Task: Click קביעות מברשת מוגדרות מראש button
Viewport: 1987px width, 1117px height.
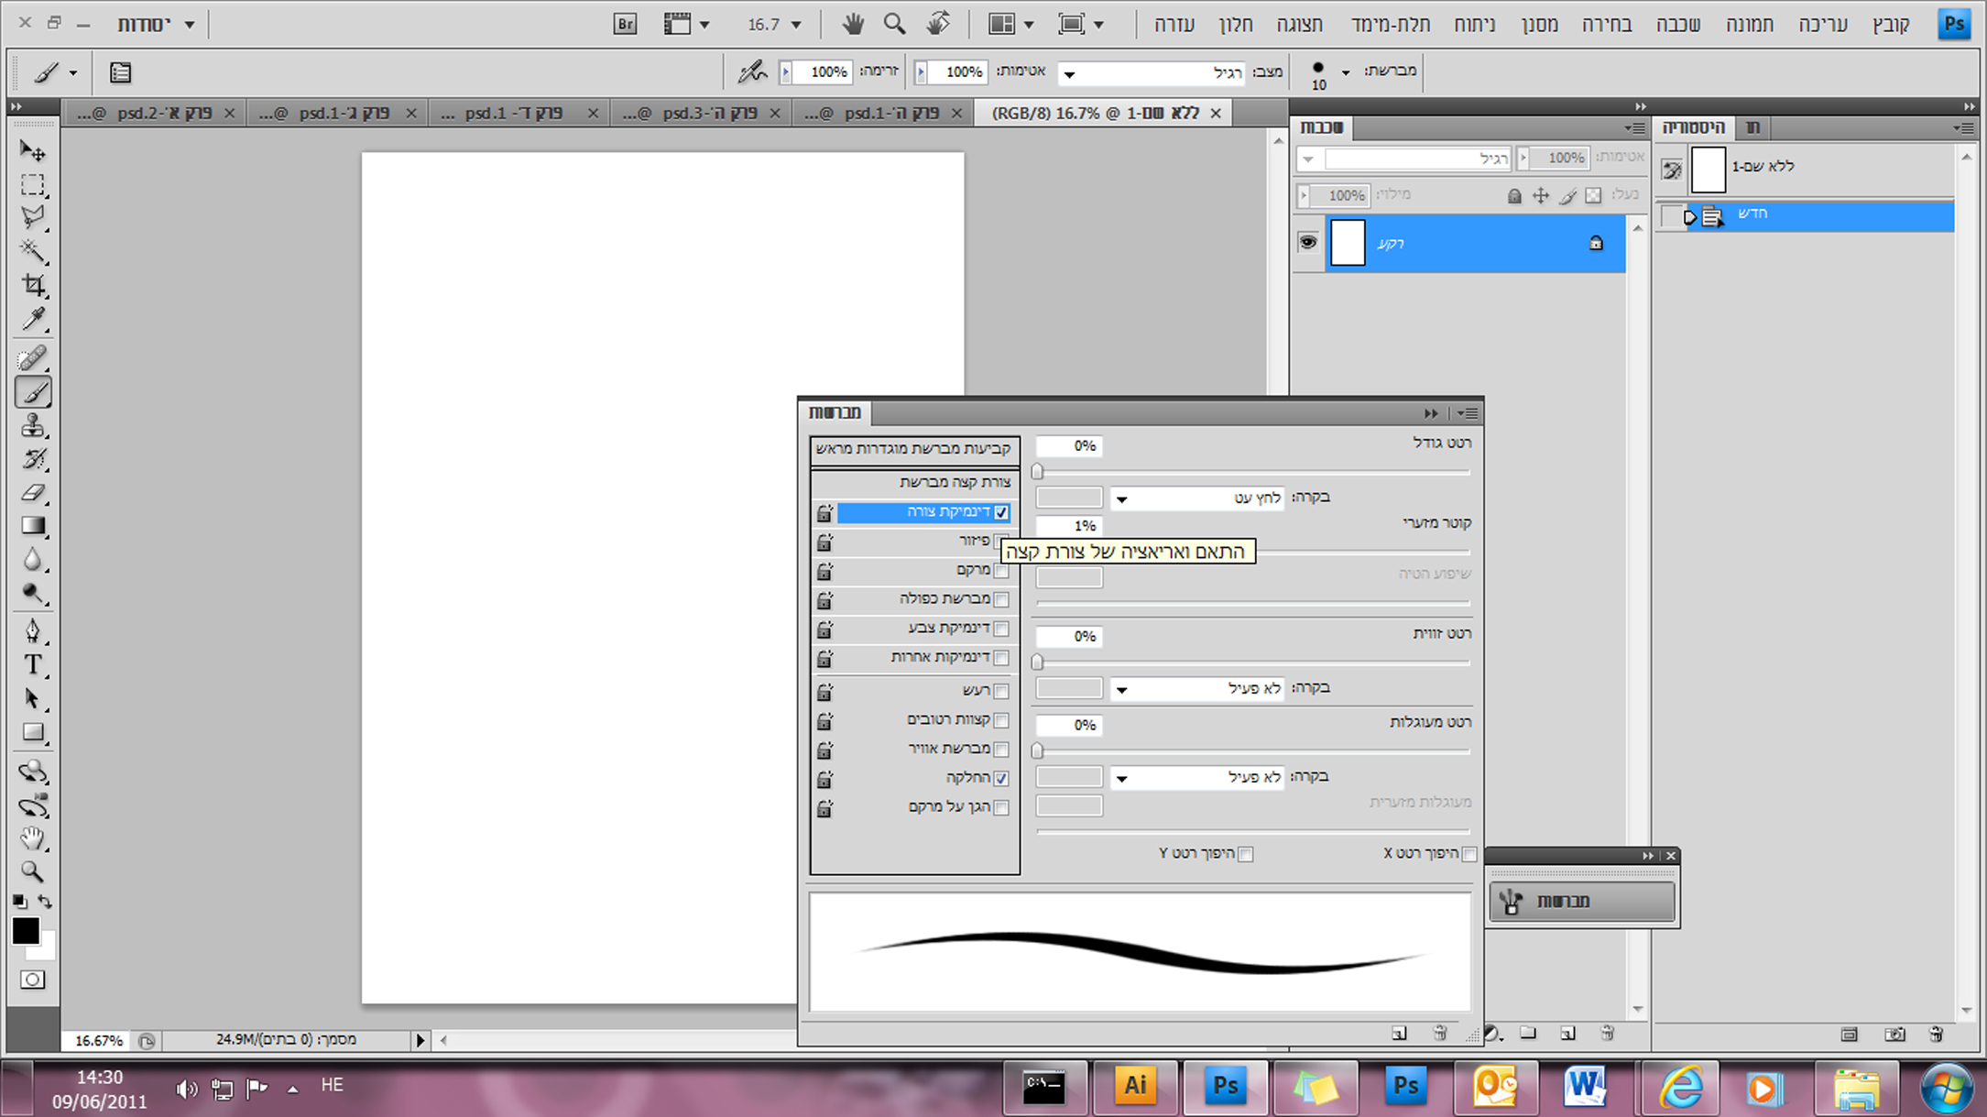Action: (x=913, y=449)
